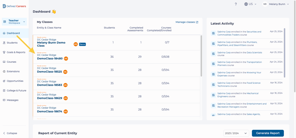Click the Demo badge on Melany Bunn Demo Class
Image resolution: width=296 pixels, height=138 pixels.
83,44
